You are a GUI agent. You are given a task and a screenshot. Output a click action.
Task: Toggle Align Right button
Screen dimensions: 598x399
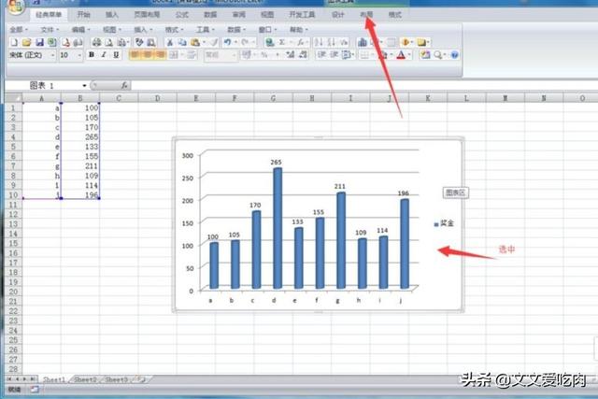click(160, 55)
